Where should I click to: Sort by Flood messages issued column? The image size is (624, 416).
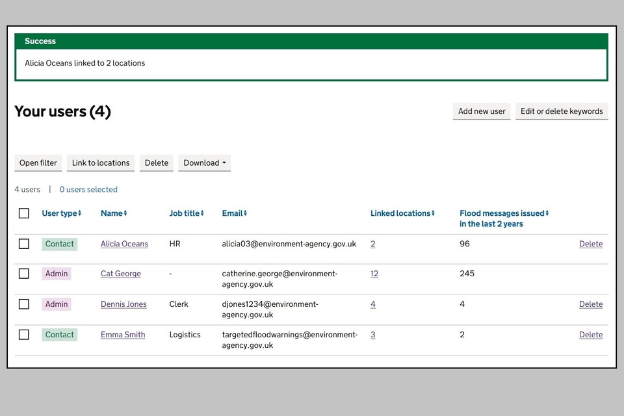click(504, 218)
